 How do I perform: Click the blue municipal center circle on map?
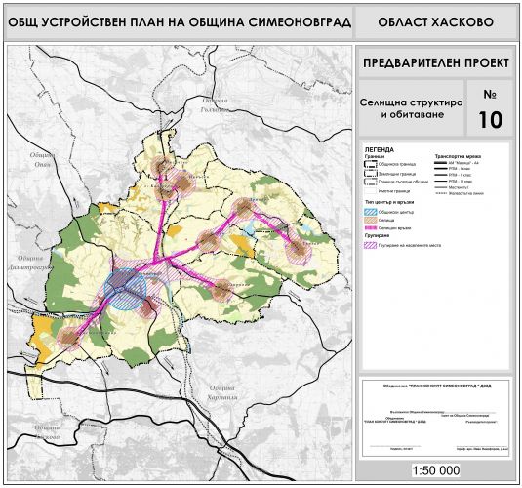pos(125,289)
